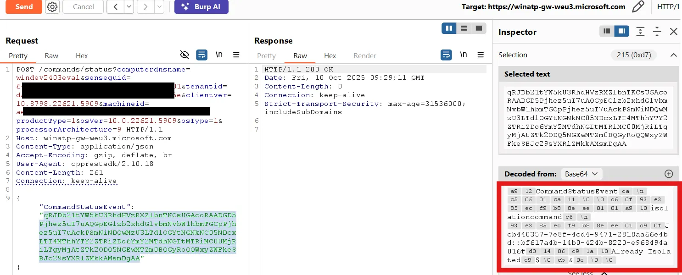This screenshot has height=275, width=682.
Task: Toggle hidden characters eye icon in Request
Action: (184, 55)
